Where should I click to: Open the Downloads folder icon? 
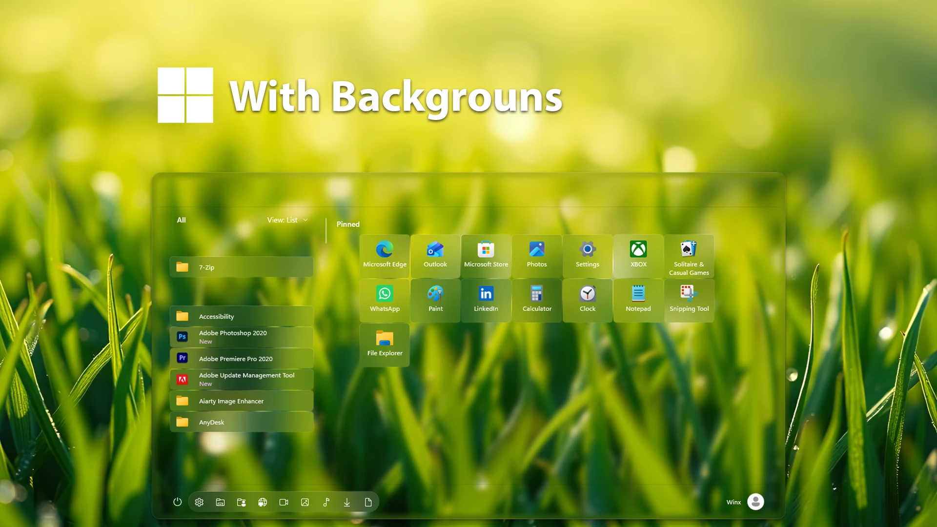(347, 502)
